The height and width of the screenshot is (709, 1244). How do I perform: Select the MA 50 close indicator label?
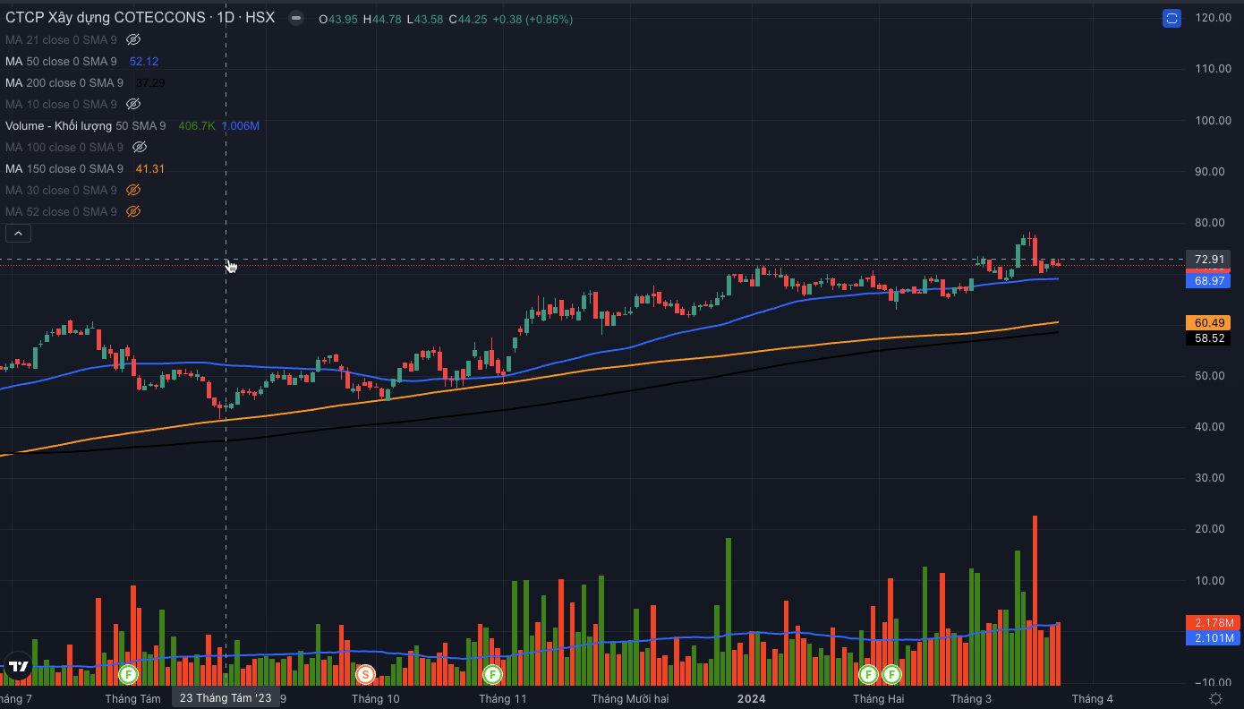coord(61,61)
